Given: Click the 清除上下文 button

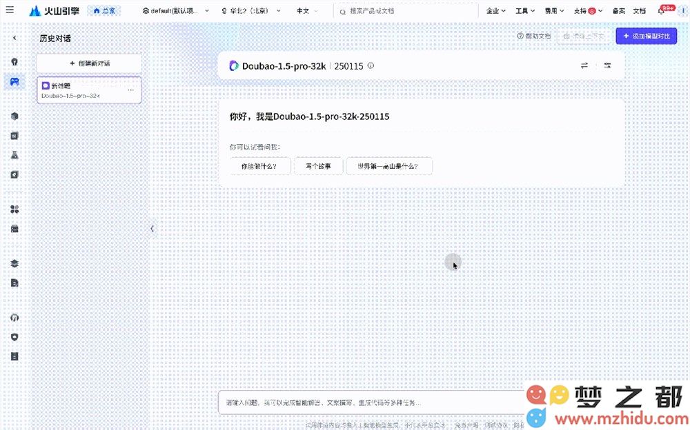Looking at the screenshot, I should (584, 36).
